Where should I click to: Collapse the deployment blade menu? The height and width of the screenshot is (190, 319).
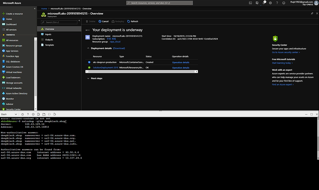[79, 20]
